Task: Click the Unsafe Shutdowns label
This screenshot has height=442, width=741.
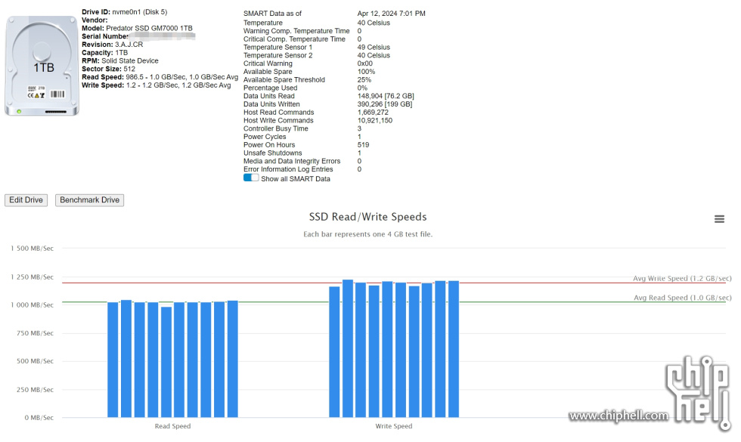Action: pos(273,153)
